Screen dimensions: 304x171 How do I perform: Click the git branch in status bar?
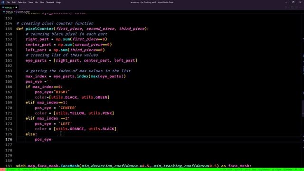coord(11,170)
